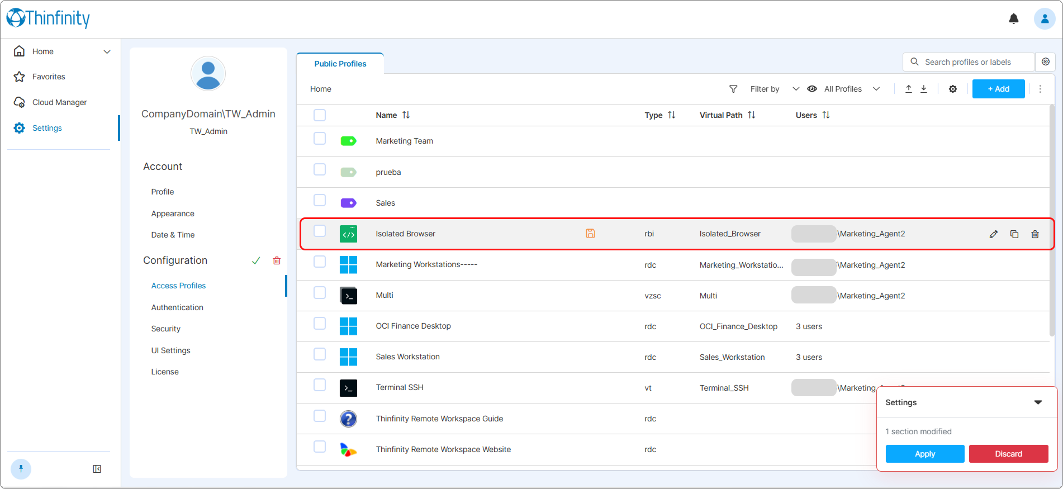The image size is (1063, 489).
Task: Check the OCI Finance Desktop checkbox
Action: [320, 323]
